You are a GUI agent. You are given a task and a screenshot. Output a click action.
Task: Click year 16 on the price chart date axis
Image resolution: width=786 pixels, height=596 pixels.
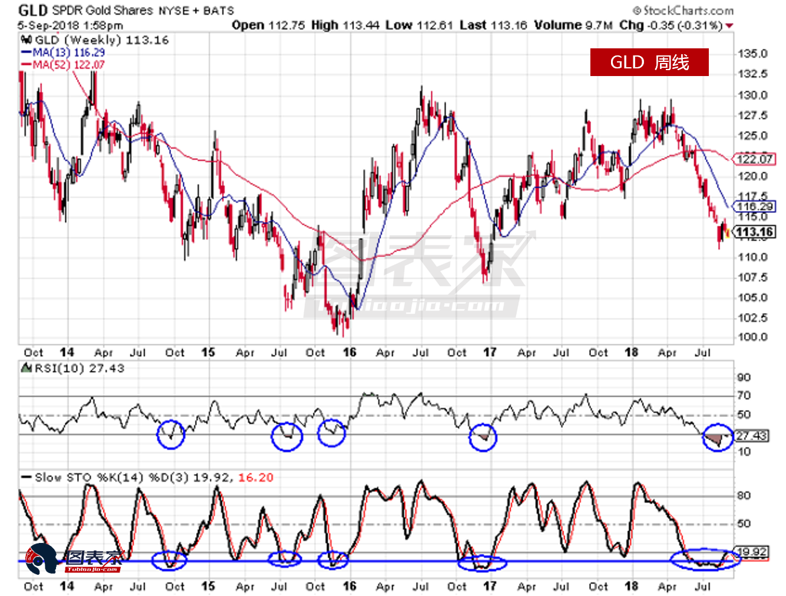click(349, 352)
